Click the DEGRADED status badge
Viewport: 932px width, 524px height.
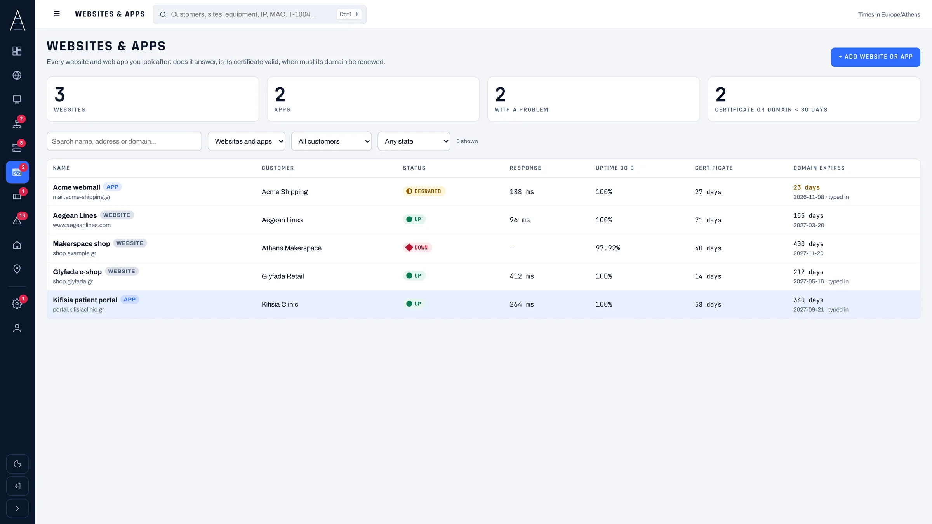click(x=424, y=191)
